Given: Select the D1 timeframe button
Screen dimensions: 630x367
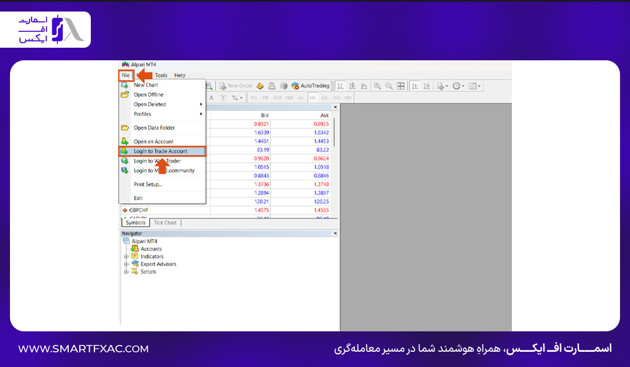Looking at the screenshot, I should 324,98.
